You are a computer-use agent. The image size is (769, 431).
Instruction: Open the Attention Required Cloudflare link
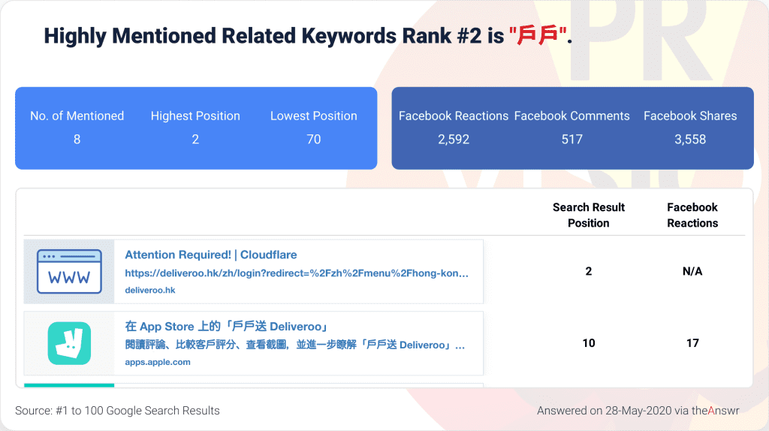point(211,255)
